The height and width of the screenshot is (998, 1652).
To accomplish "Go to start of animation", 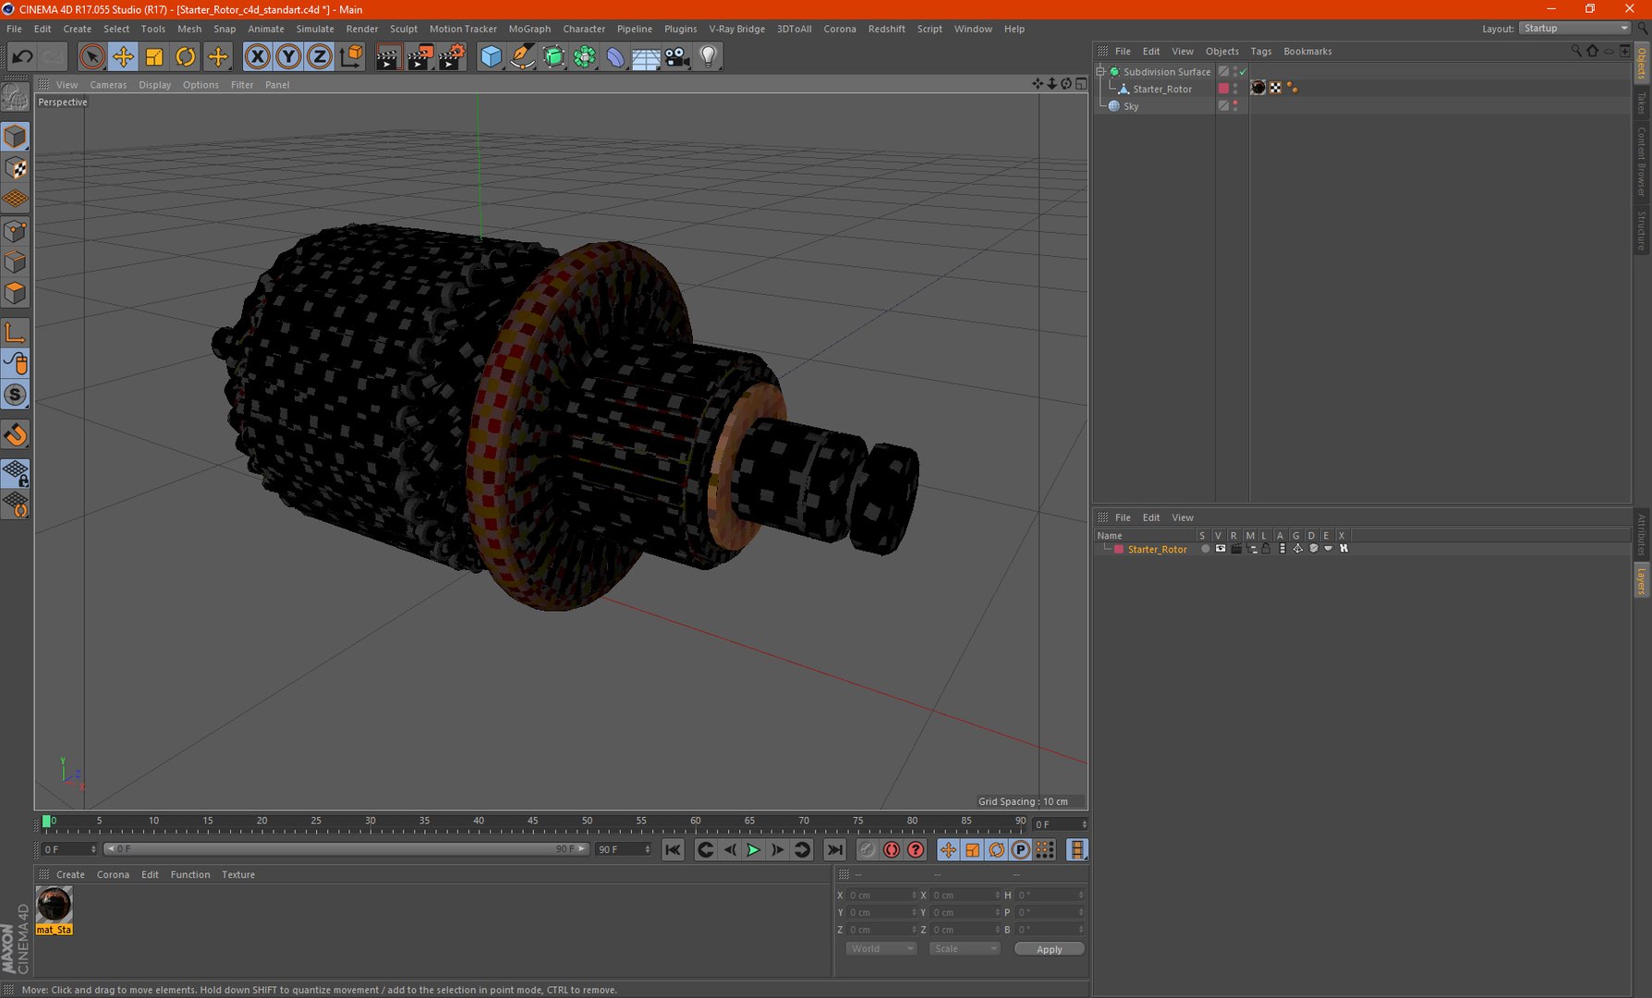I will 673,849.
